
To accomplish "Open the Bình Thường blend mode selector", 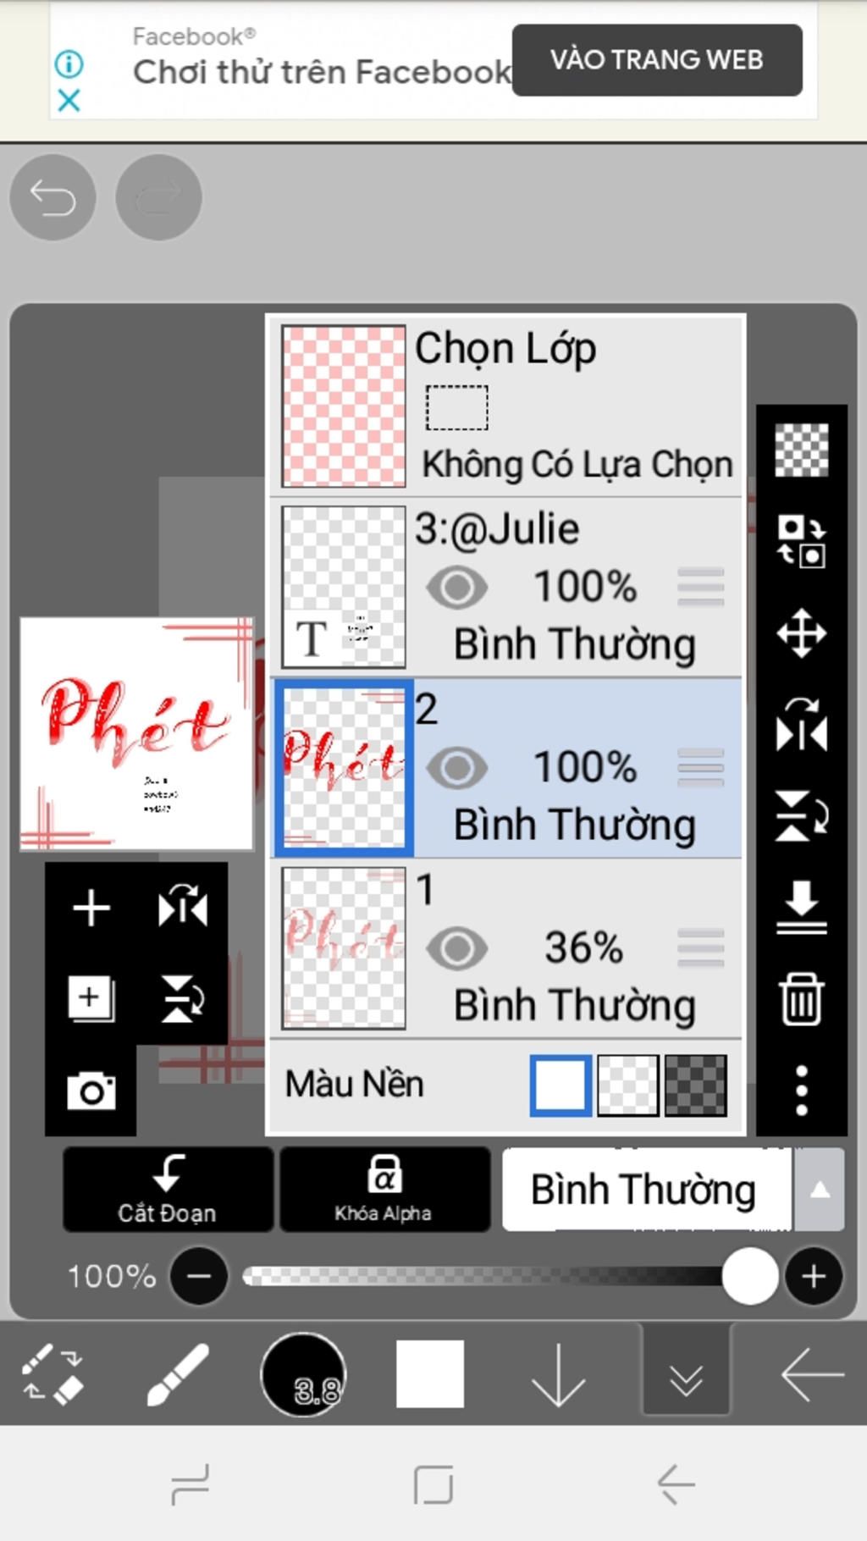I will (645, 1190).
